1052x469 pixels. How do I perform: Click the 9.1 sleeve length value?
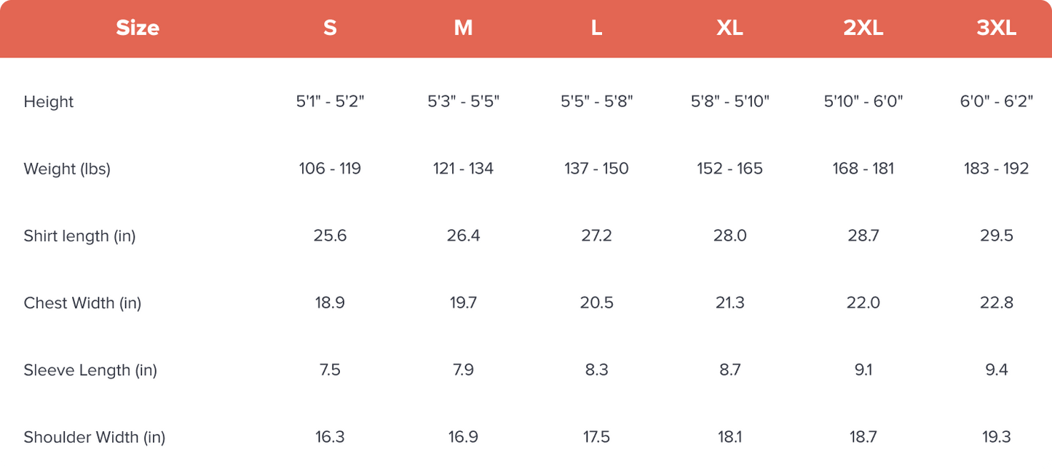[863, 369]
